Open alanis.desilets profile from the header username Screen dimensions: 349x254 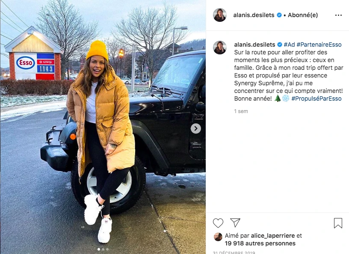click(254, 15)
